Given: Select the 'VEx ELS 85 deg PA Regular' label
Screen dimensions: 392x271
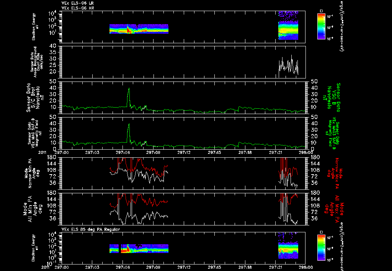Looking at the screenshot, I should click(91, 229).
